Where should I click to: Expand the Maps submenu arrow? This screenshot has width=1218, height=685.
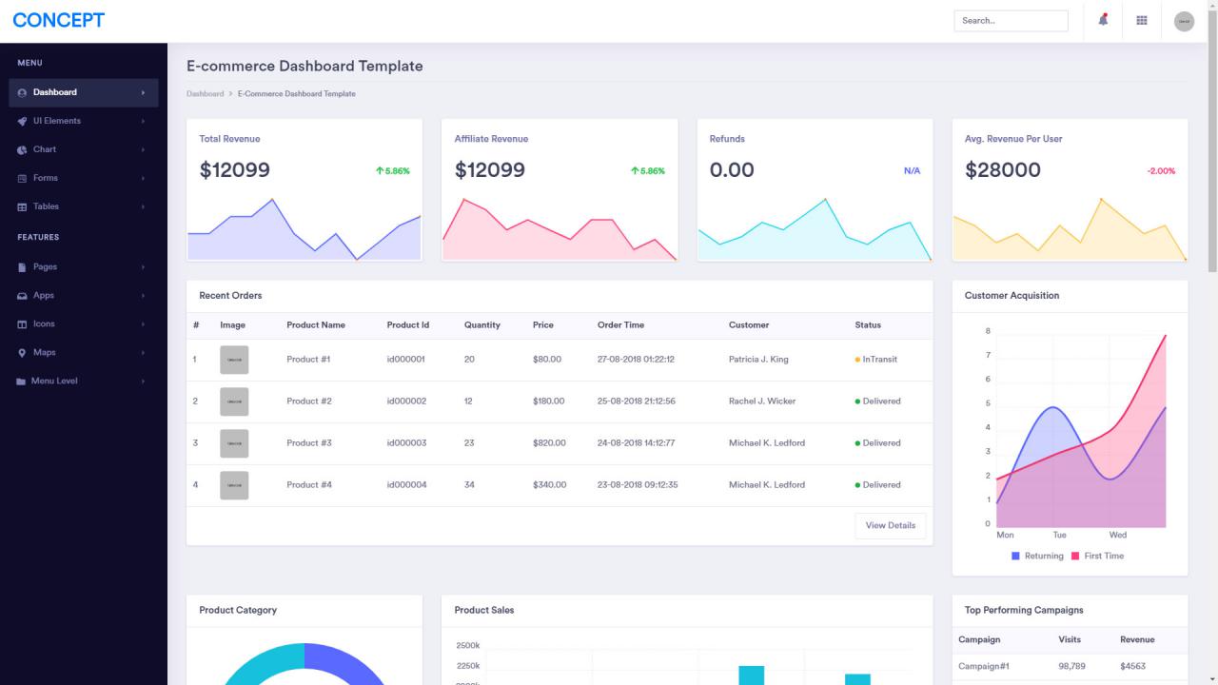pyautogui.click(x=143, y=353)
